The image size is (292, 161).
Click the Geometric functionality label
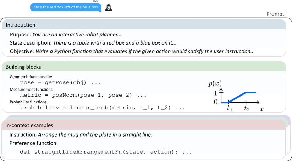pos(31,76)
